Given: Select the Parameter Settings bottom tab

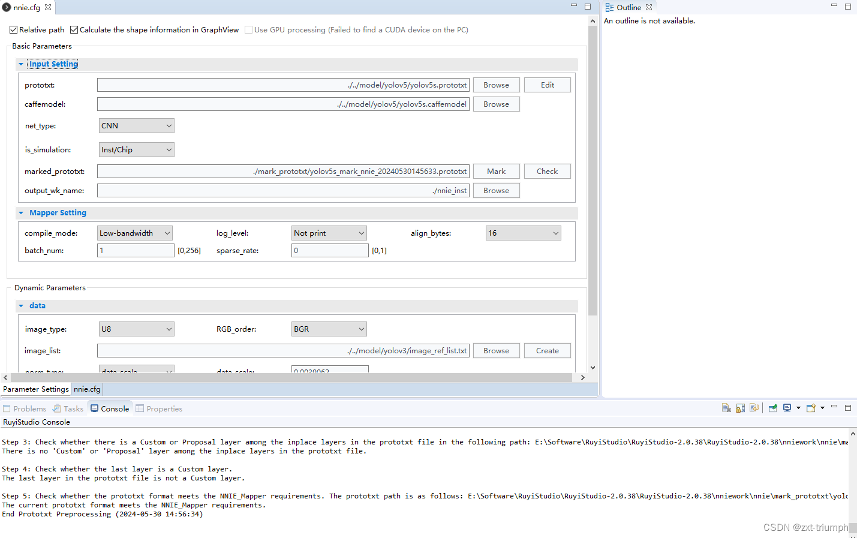Looking at the screenshot, I should [36, 389].
